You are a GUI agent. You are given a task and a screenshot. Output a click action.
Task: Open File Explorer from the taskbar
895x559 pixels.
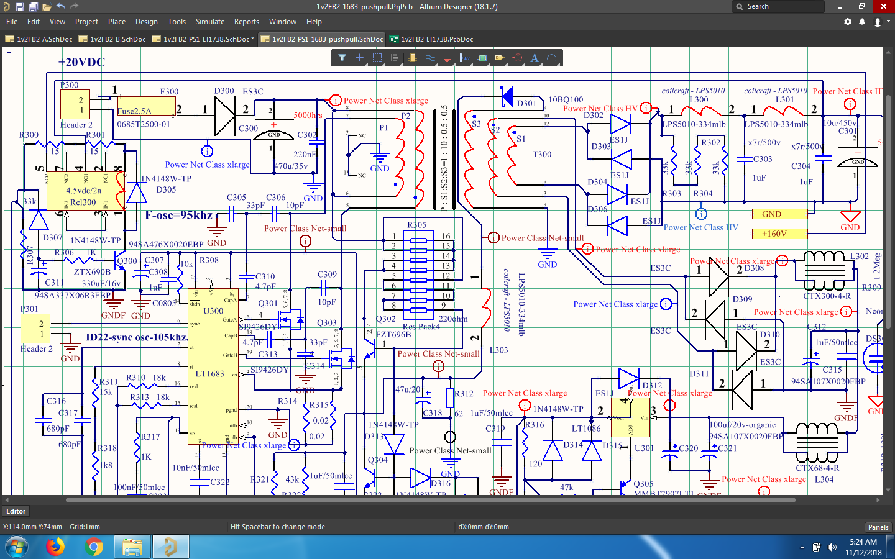(132, 547)
